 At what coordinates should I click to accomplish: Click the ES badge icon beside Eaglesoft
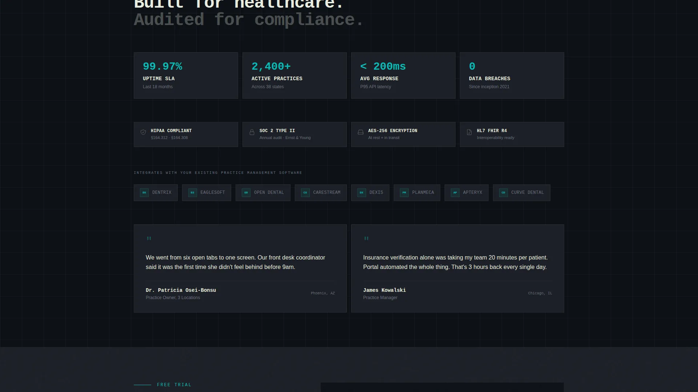pyautogui.click(x=193, y=193)
